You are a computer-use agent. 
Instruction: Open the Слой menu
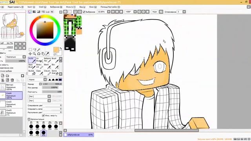coord(43,7)
